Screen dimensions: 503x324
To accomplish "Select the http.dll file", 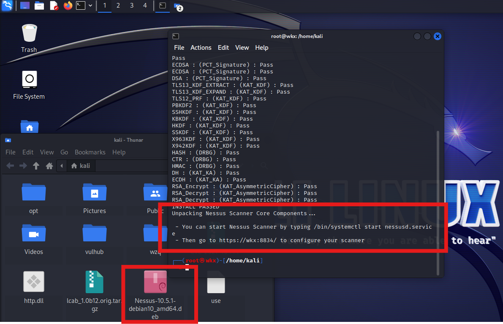I will click(34, 287).
